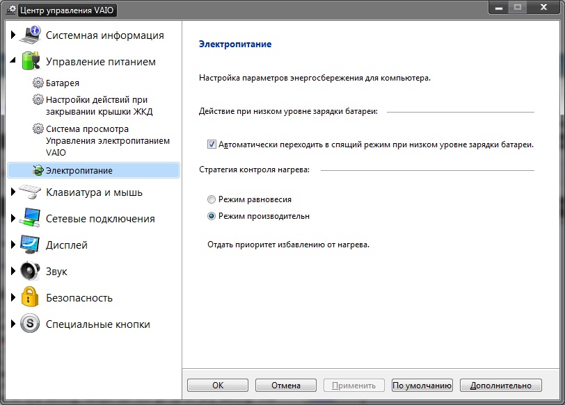The width and height of the screenshot is (565, 405).
Task: Open Настройки действий при закрывании крышки ЖКД
Action: [99, 106]
